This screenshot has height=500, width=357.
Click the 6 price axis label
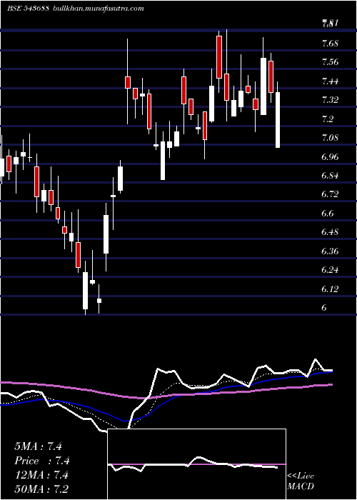point(324,308)
